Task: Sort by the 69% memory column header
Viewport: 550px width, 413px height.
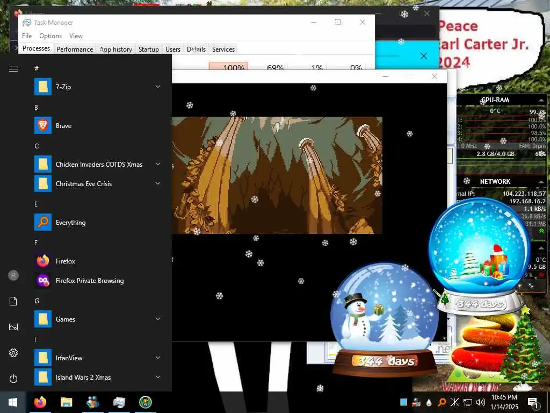Action: pos(268,67)
